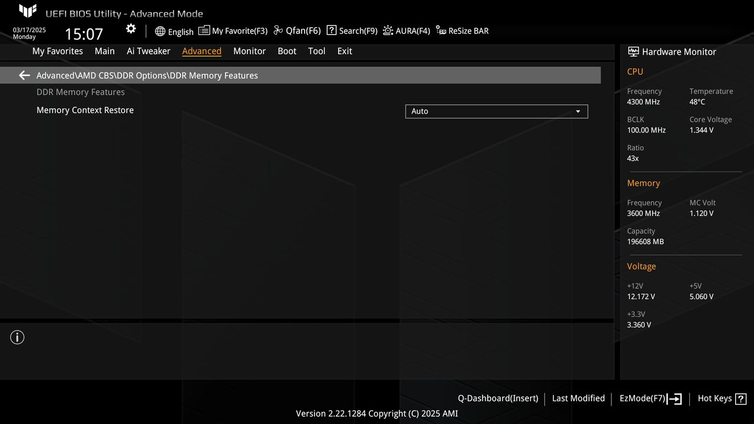Click the TUF logo in title bar
The image size is (754, 424).
point(28,11)
